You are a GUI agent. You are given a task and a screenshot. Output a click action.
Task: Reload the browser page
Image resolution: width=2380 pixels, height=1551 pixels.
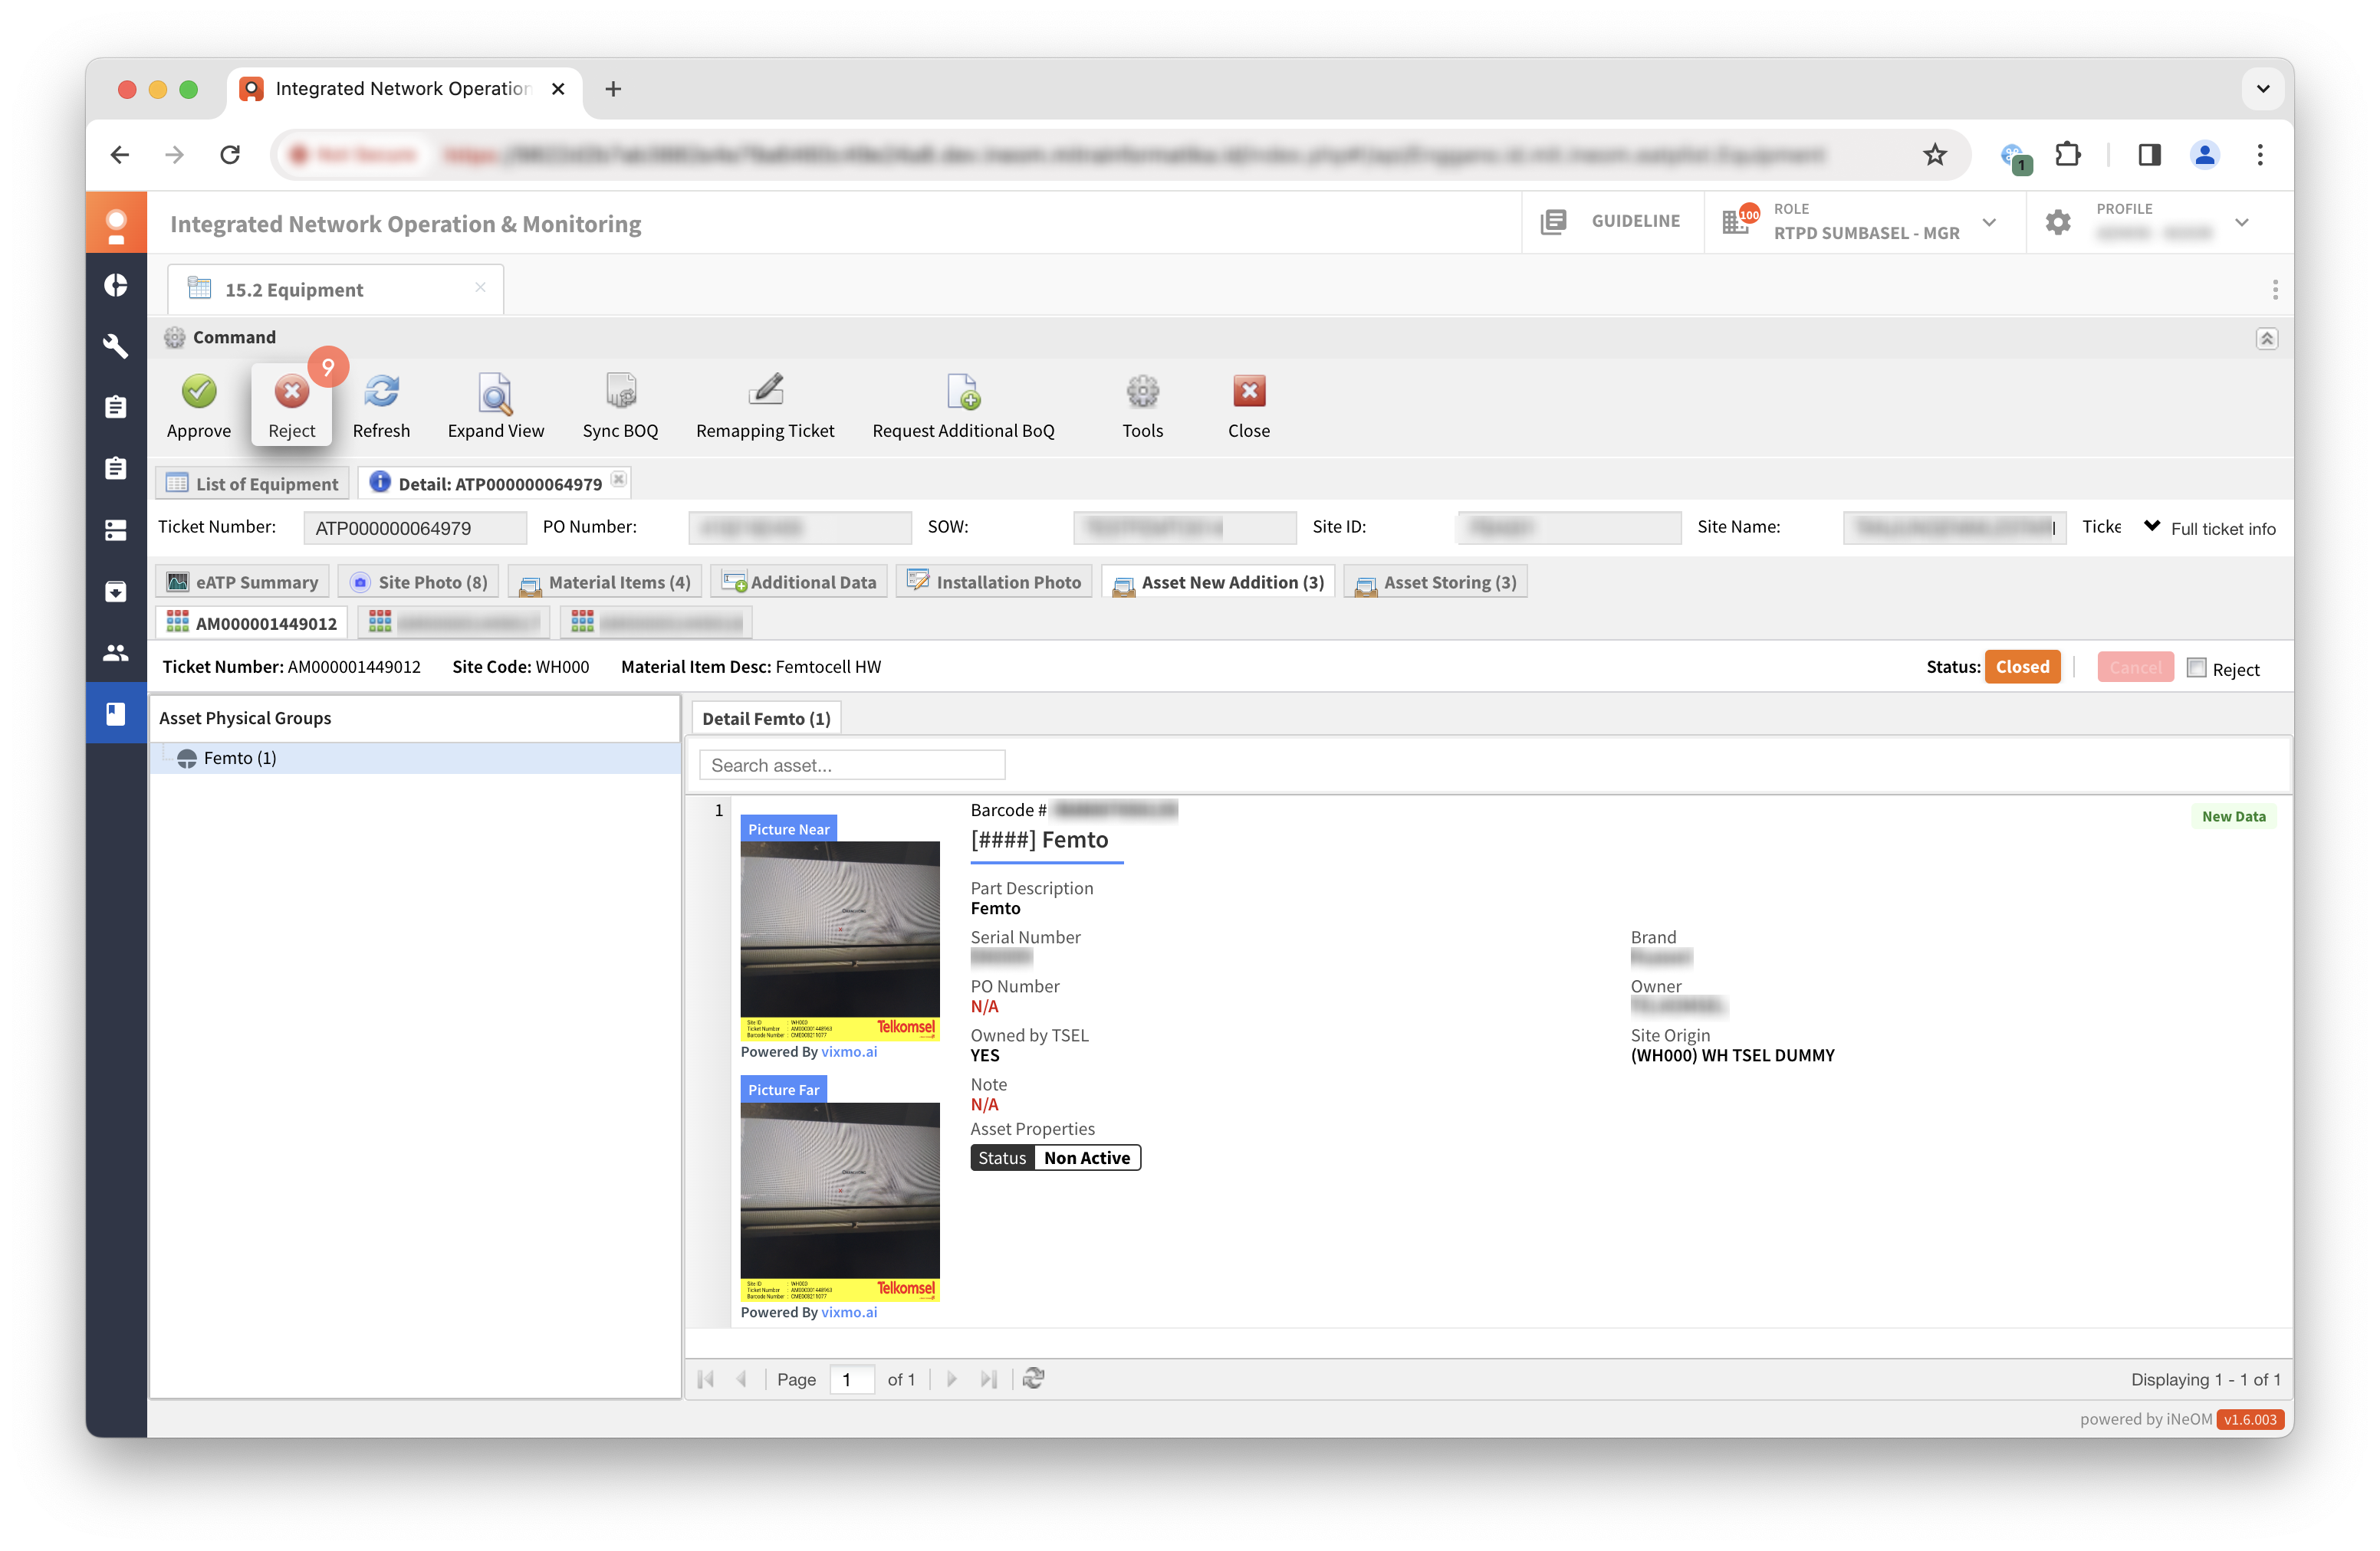[230, 155]
